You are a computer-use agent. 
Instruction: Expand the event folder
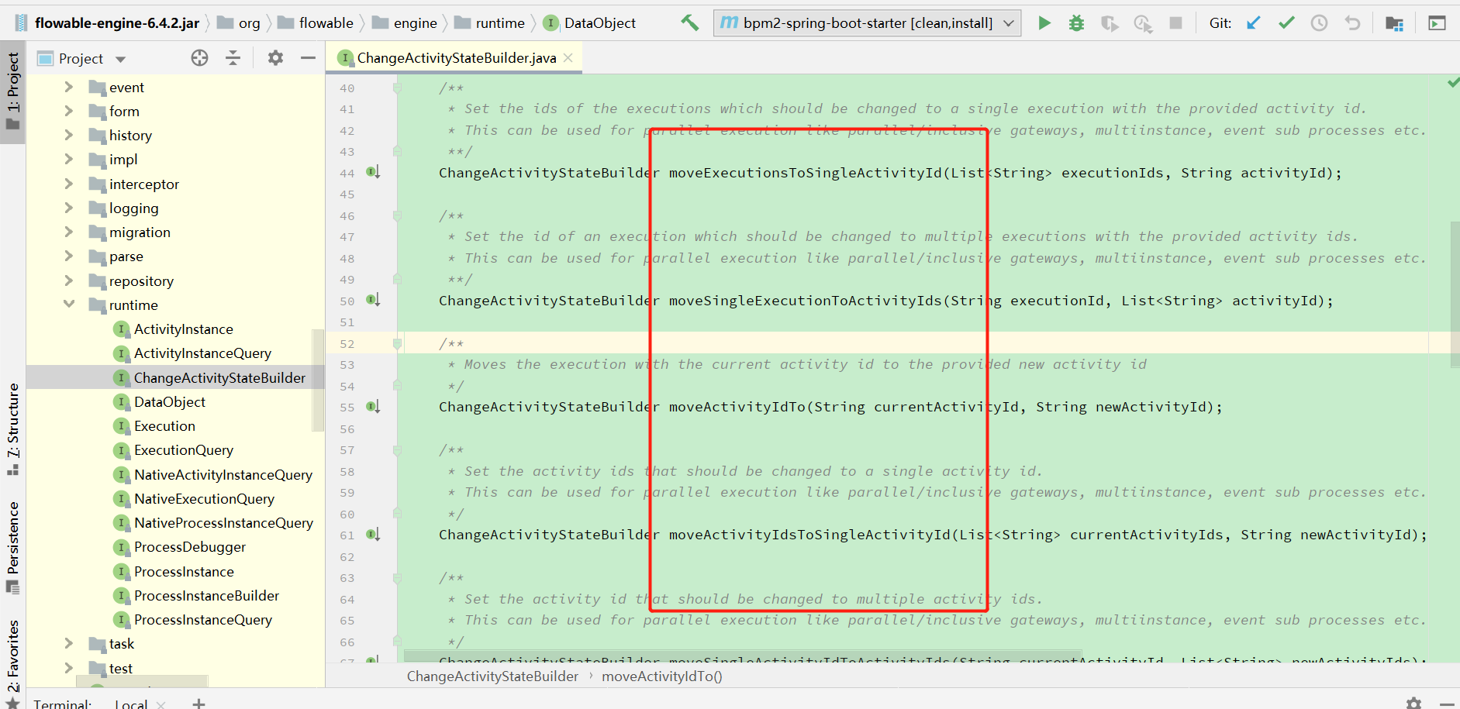68,87
